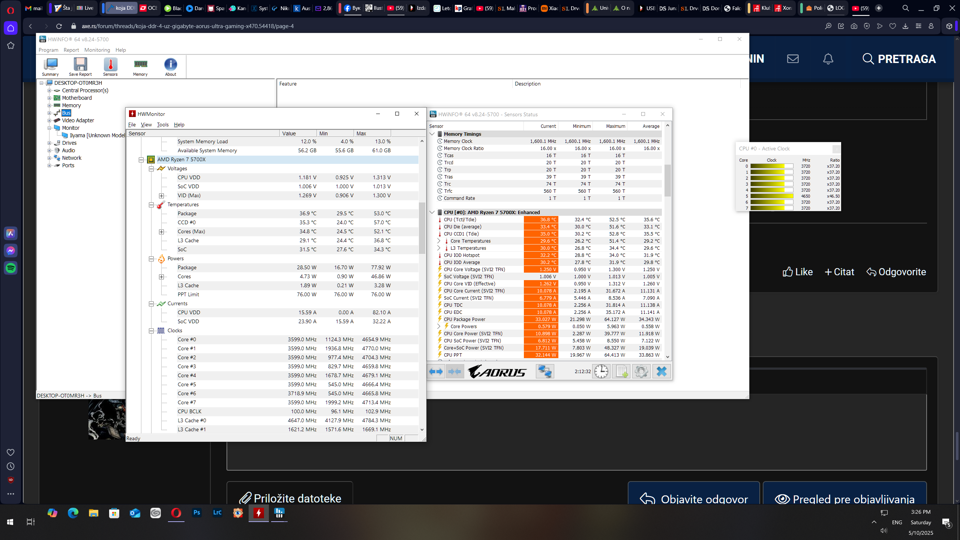The image size is (960, 540).
Task: Open new browser tab plus button
Action: coord(879,8)
